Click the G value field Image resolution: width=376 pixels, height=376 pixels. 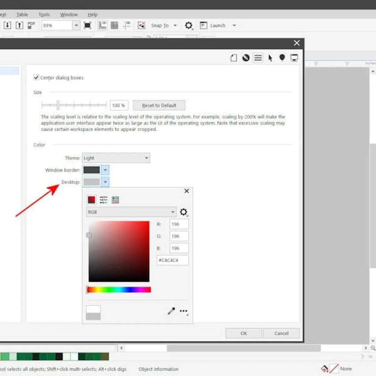click(x=179, y=236)
